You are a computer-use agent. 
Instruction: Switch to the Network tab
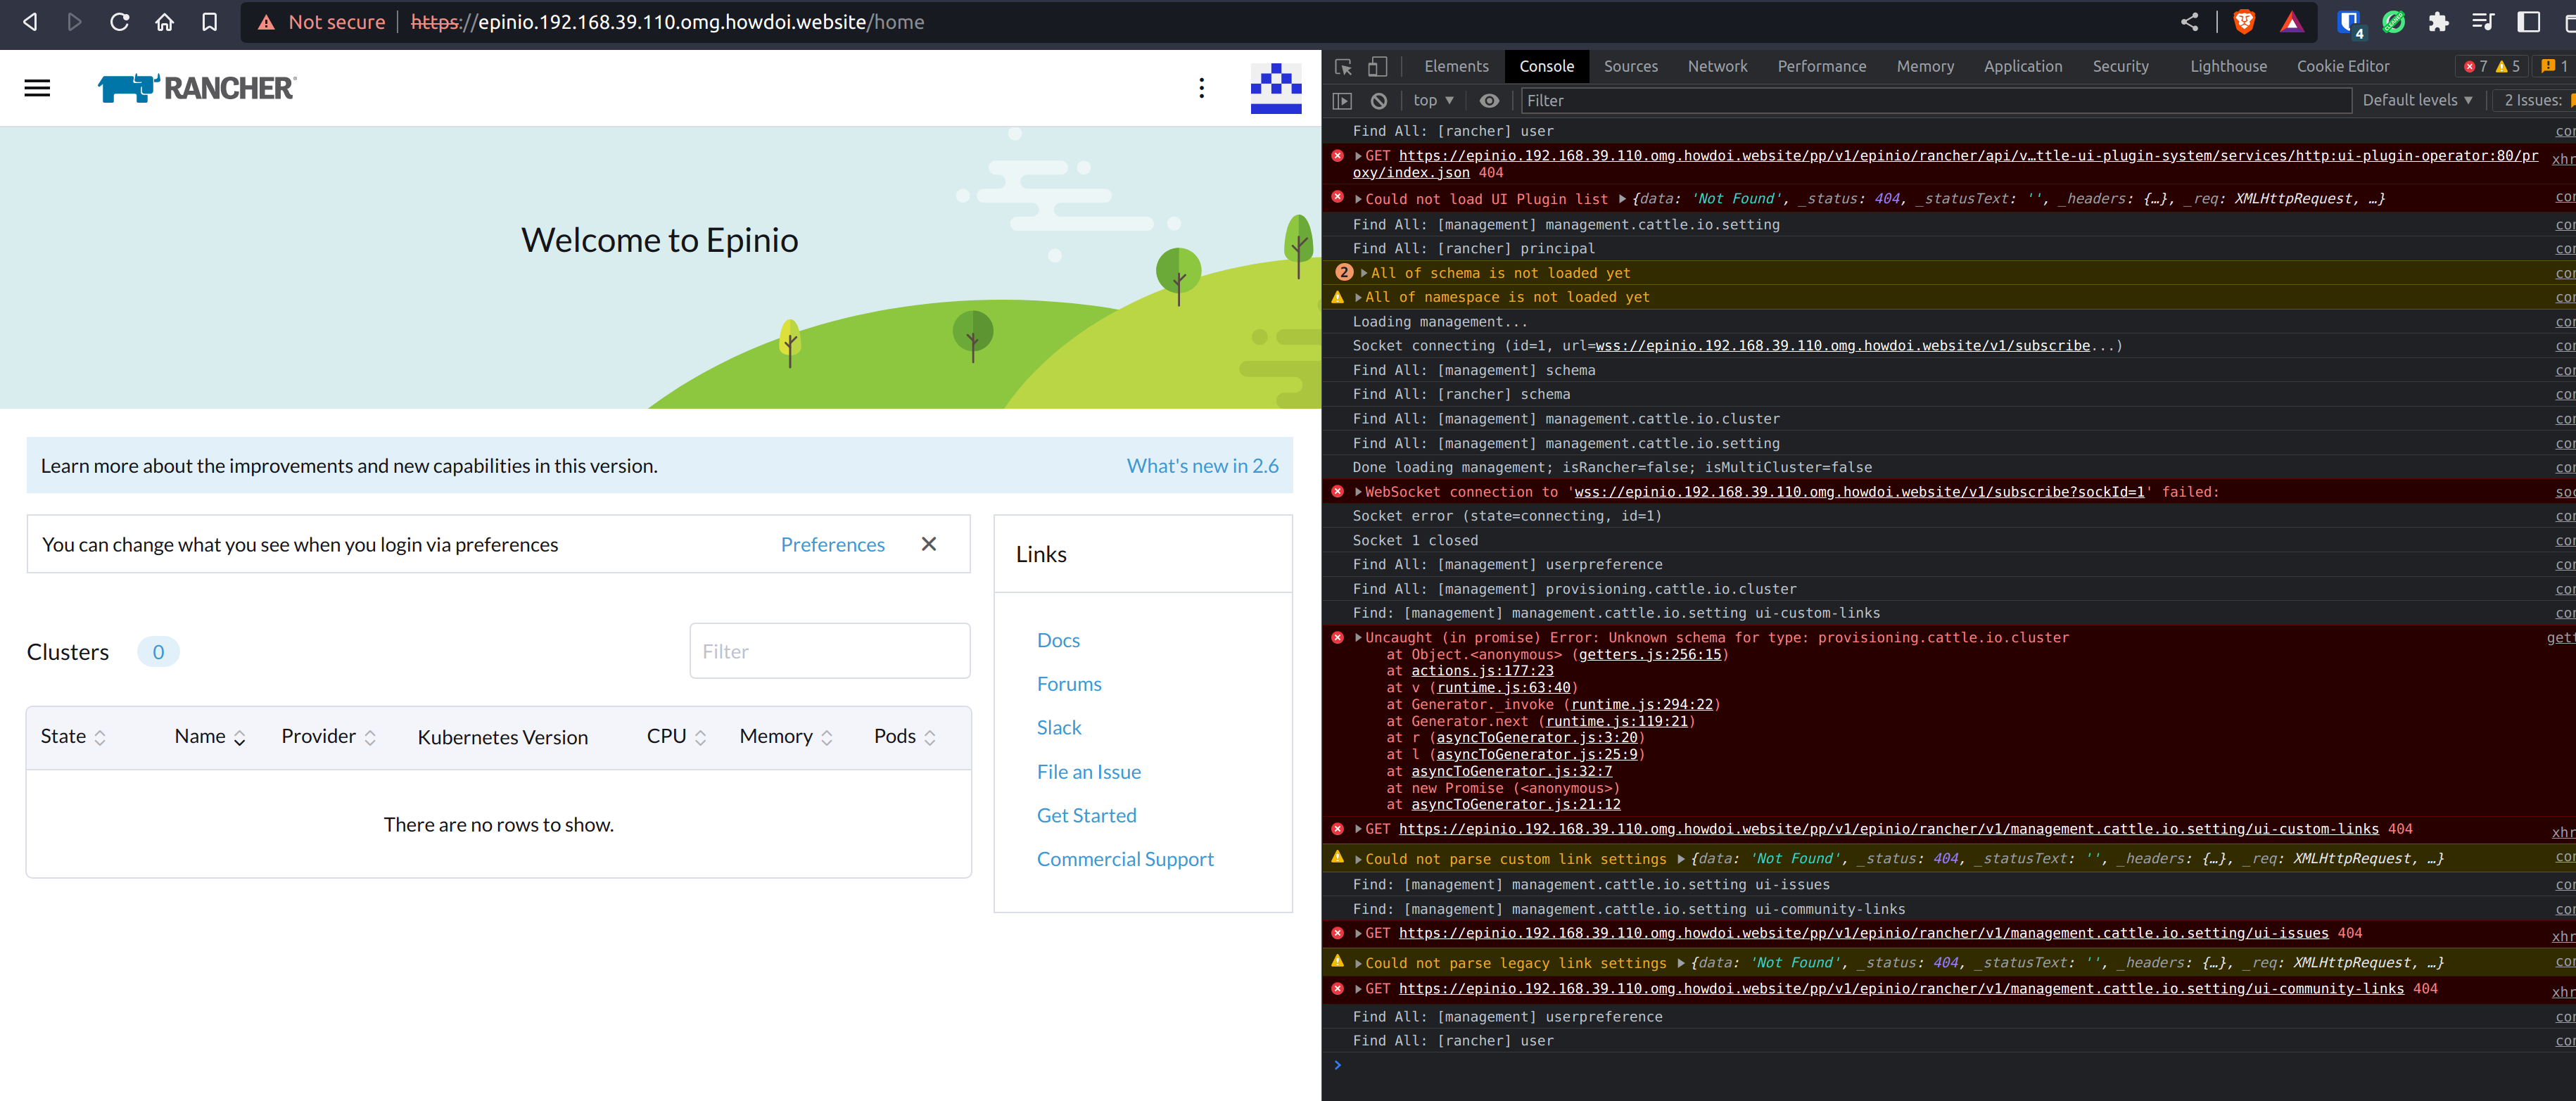coord(1717,66)
